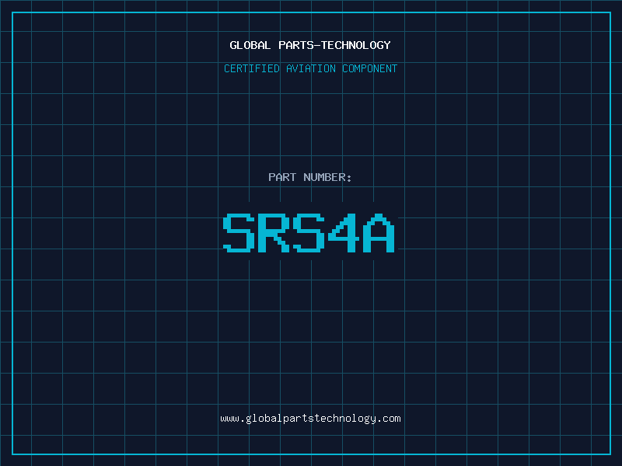Click the digit 4 in the part number

coord(344,232)
